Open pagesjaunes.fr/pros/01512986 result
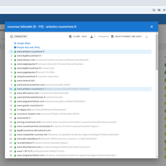 [36, 72]
